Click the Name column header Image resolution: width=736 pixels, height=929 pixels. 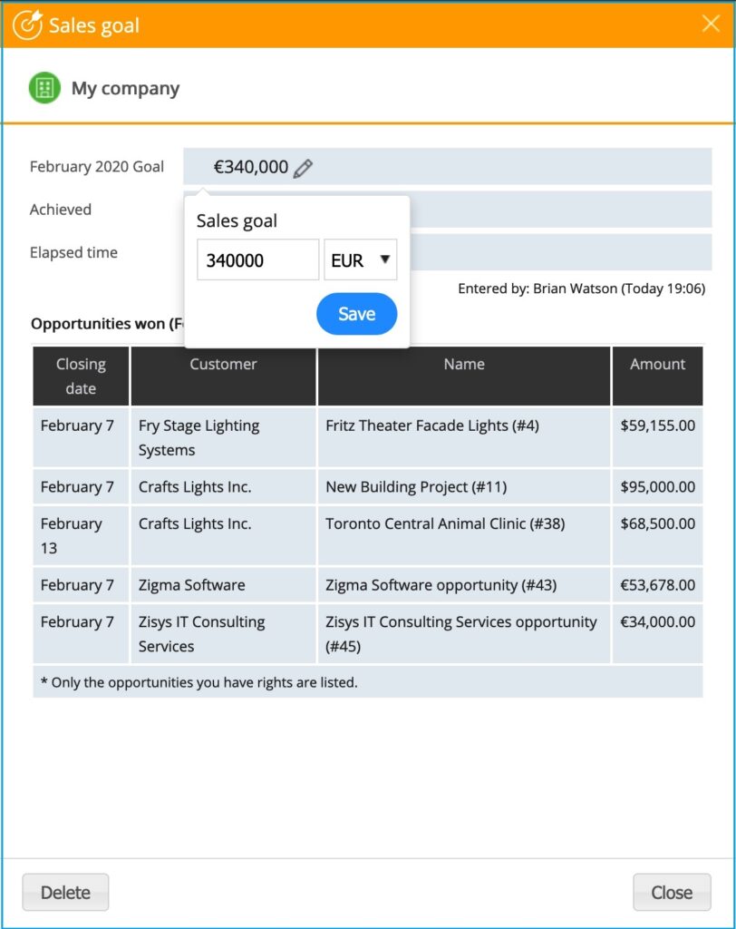coord(464,365)
